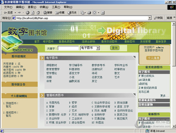
Task: Click in the 关键字 keyword input field
Action: pyautogui.click(x=68, y=48)
